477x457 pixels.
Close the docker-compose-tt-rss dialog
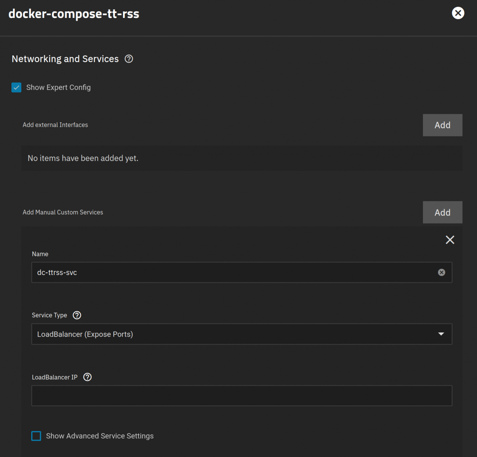[x=458, y=13]
